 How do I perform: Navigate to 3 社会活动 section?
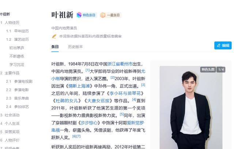10,115
